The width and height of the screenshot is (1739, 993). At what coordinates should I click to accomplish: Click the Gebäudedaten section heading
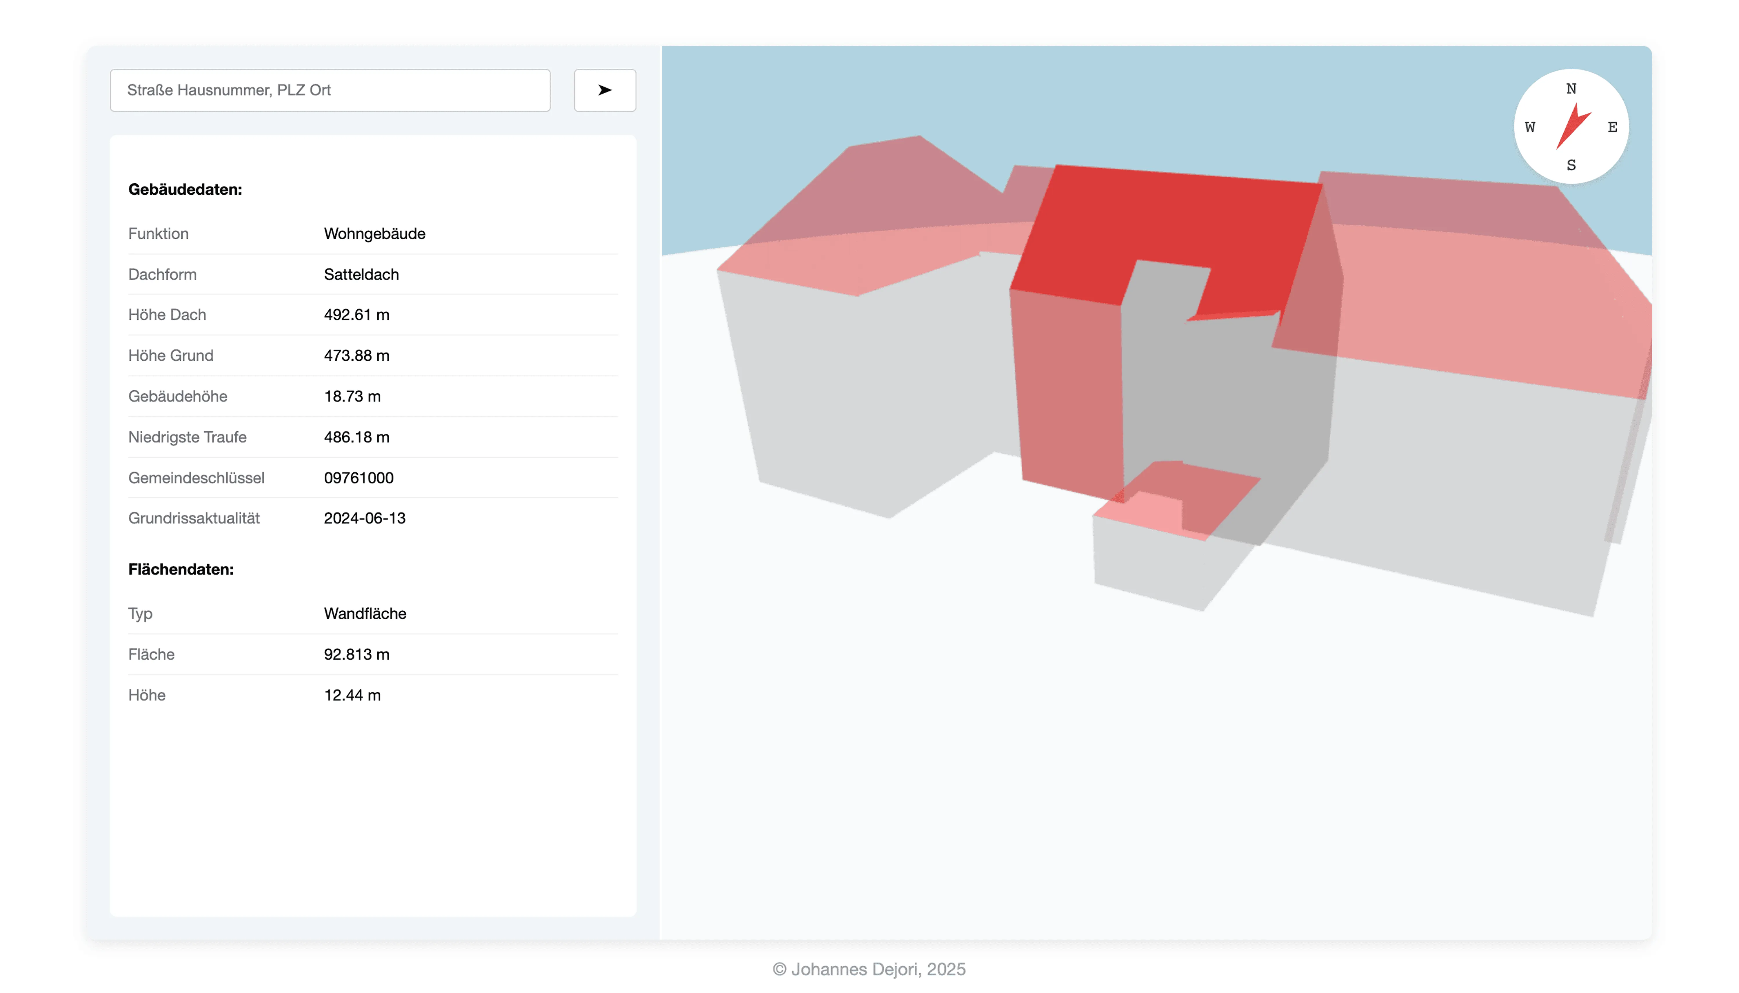coord(185,190)
